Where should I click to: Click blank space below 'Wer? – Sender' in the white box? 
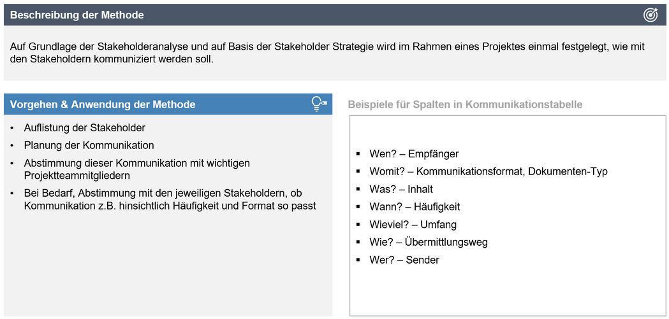coord(507,290)
